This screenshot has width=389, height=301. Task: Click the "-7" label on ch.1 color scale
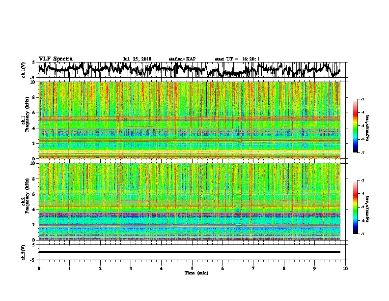click(x=362, y=152)
